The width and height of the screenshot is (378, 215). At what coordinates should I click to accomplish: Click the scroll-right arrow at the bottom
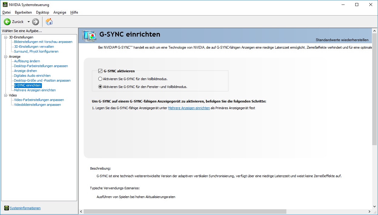click(x=369, y=211)
